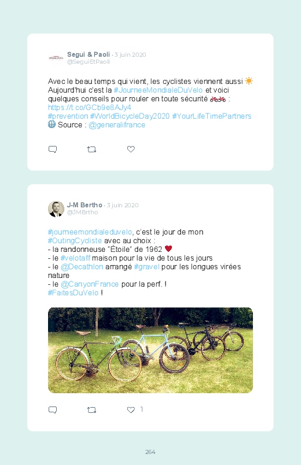Viewport: 301px width, 465px height.
Task: Open the #FaitesDuVelo hashtag
Action: (x=73, y=292)
